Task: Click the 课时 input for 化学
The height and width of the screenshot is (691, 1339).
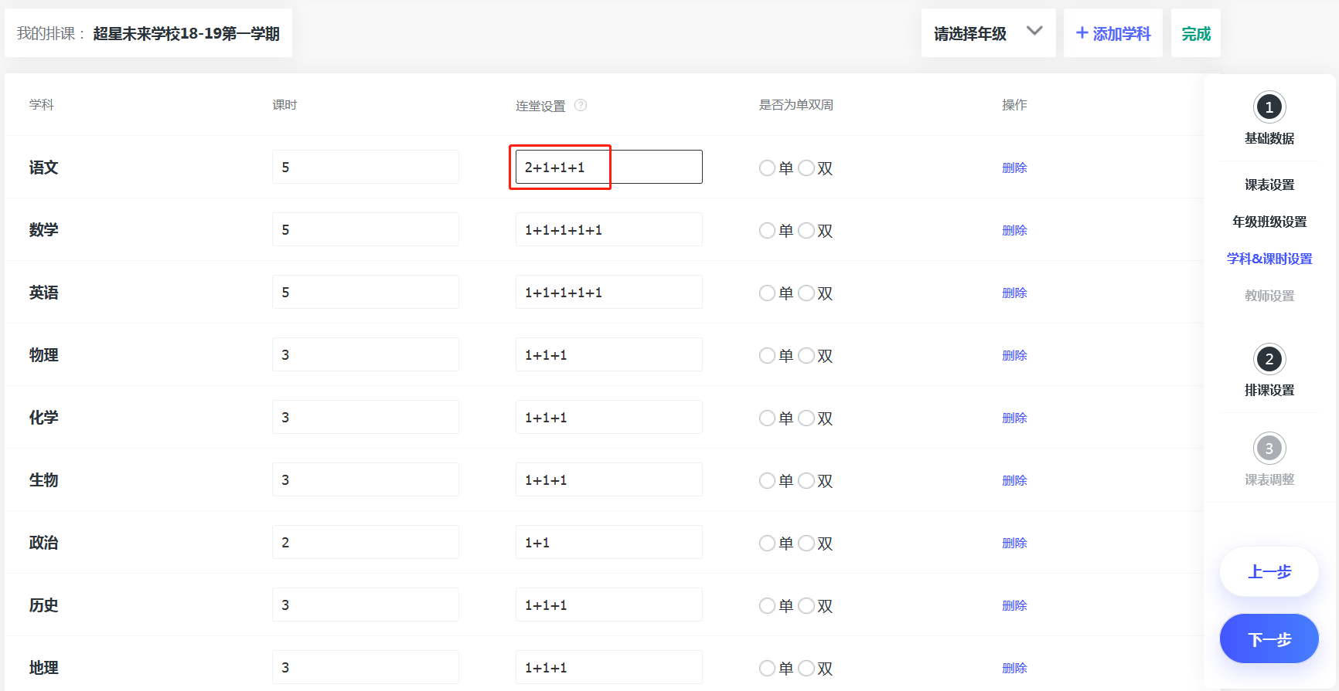Action: coord(365,418)
